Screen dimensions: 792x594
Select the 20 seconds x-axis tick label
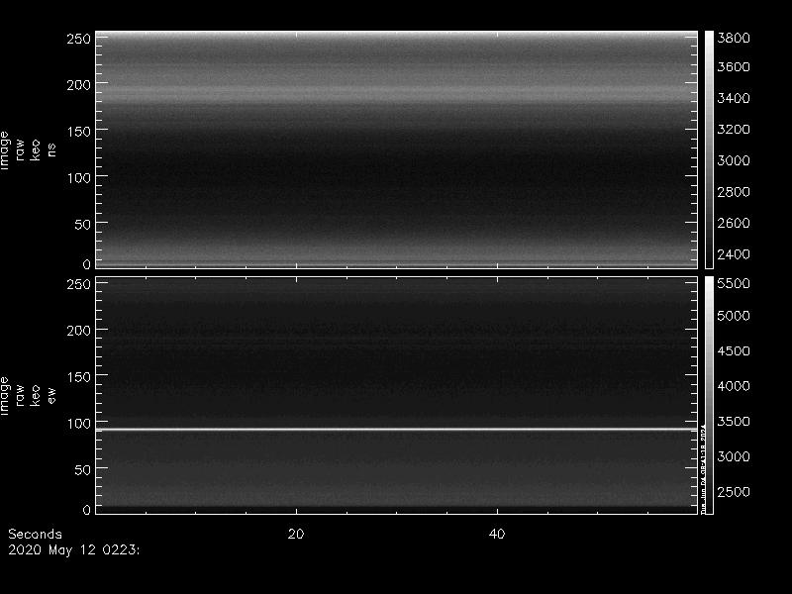point(294,534)
